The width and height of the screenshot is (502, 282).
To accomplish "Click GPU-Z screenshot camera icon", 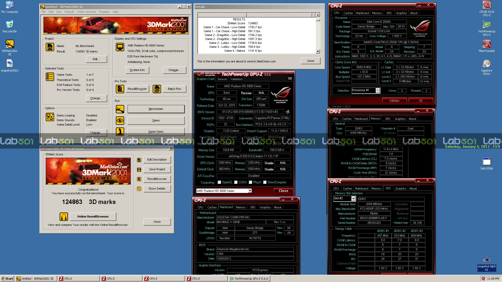I will tap(290, 79).
